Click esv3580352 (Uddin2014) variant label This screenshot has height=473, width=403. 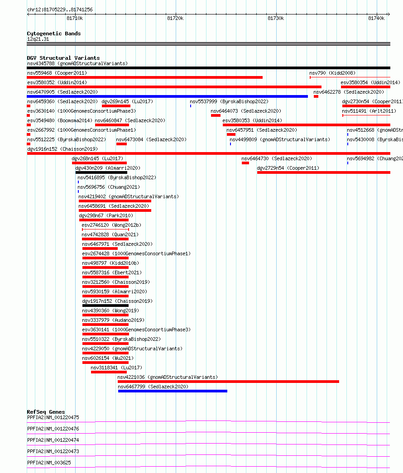(57, 83)
